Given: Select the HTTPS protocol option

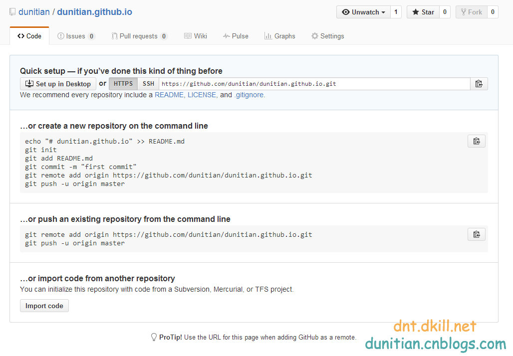Looking at the screenshot, I should click(123, 84).
